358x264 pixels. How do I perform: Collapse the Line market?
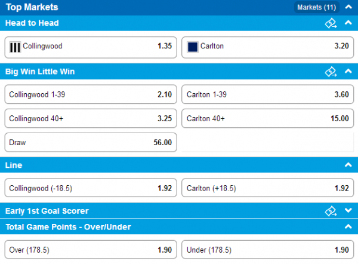(x=348, y=165)
